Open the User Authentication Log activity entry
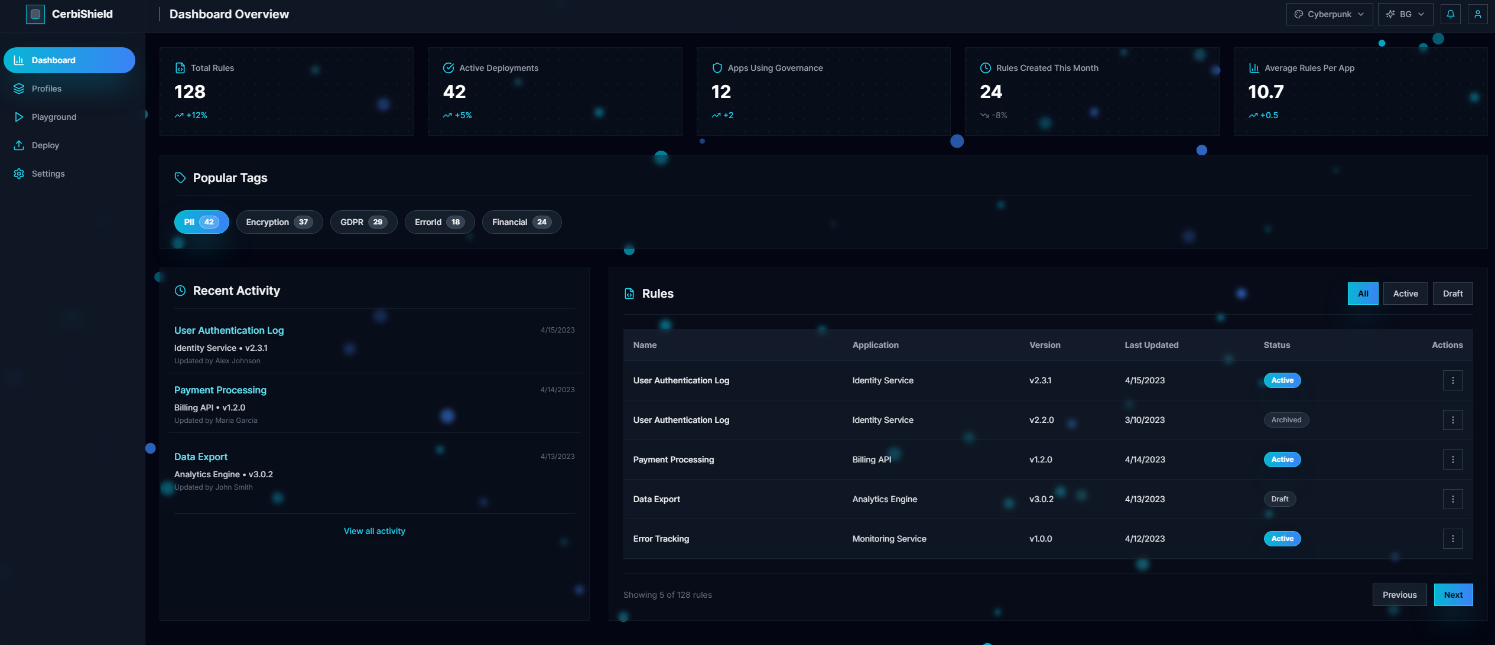Viewport: 1495px width, 645px height. click(x=229, y=330)
